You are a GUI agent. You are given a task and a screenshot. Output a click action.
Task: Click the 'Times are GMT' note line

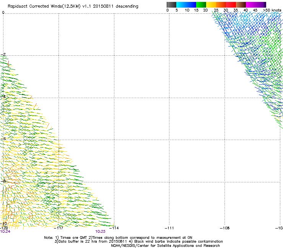coord(118,238)
